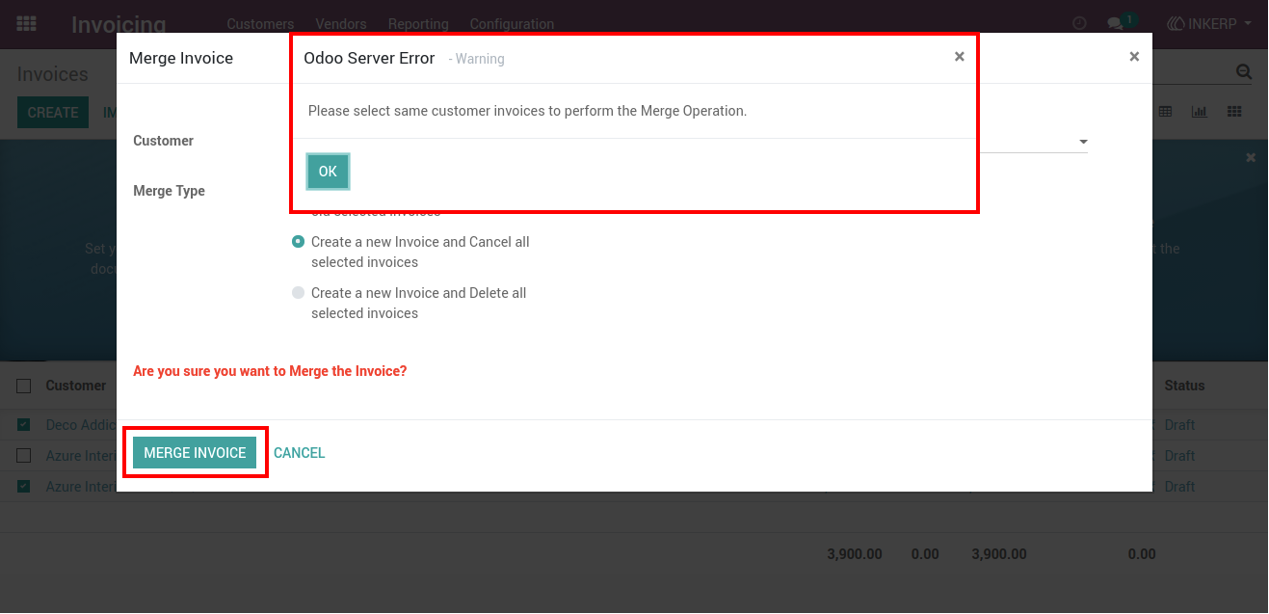Select 'Create a new Invoice and Cancel all' option

[x=299, y=242]
